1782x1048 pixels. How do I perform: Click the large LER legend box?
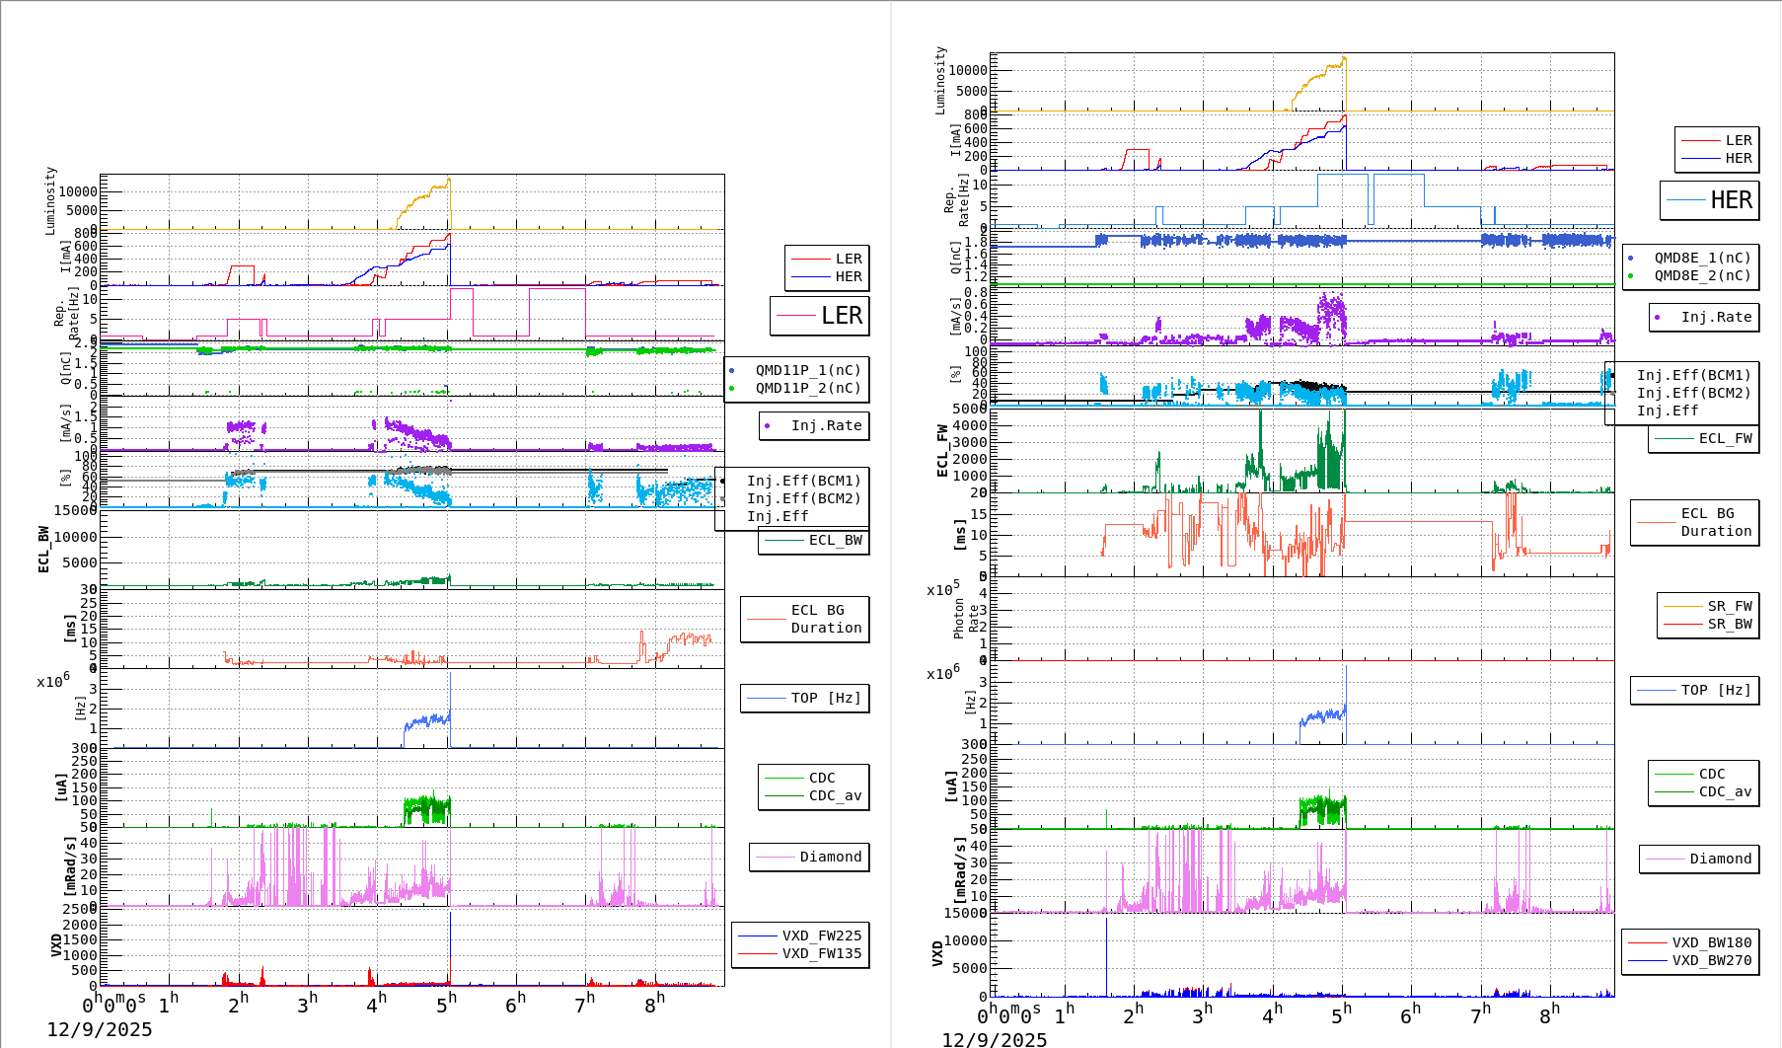(819, 316)
